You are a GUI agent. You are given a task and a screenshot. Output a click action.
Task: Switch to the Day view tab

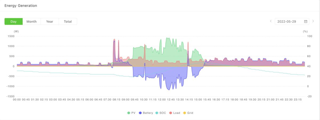pos(14,22)
